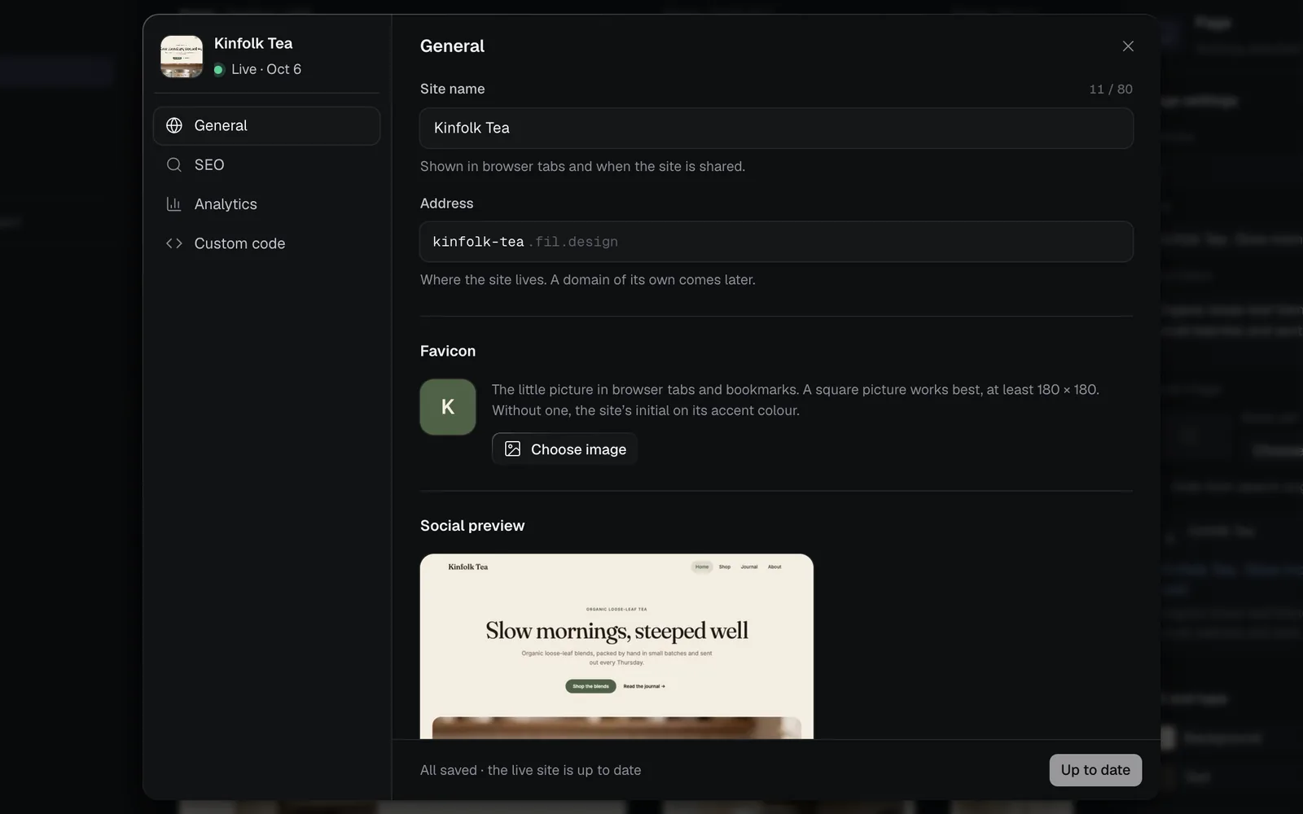Click the 'Live · Oct 6' status text
This screenshot has width=1303, height=814.
[x=266, y=69]
